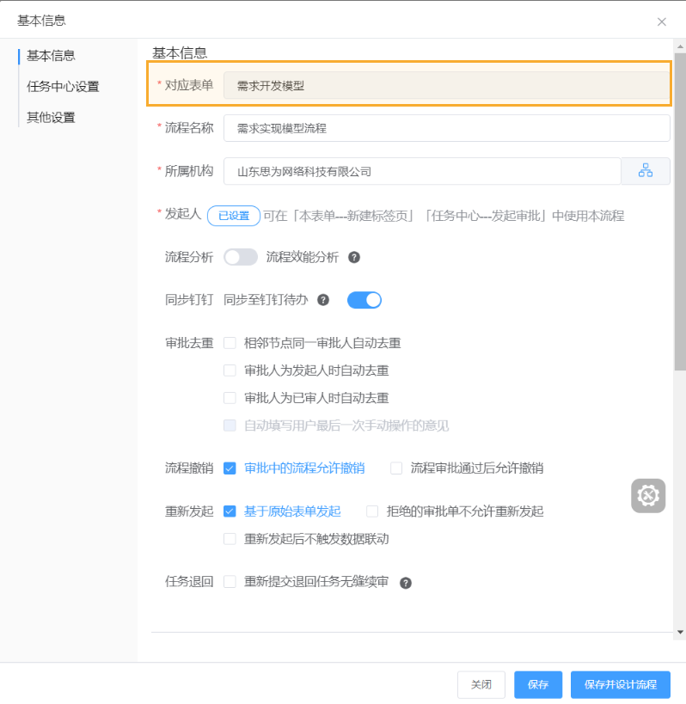Click the scrollbar up arrow
This screenshot has width=686, height=704.
click(x=680, y=46)
